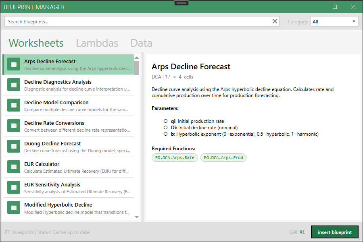Image resolution: width=363 pixels, height=242 pixels.
Task: Click the PO.DCA.Arps.Rate function tag
Action: 175,157
